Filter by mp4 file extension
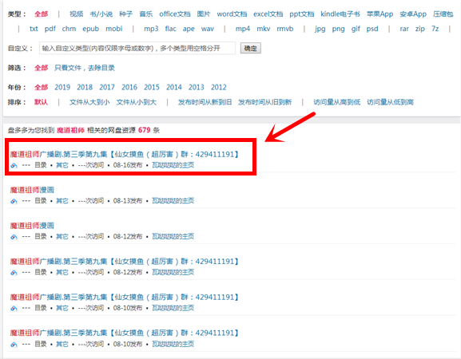 tap(243, 29)
